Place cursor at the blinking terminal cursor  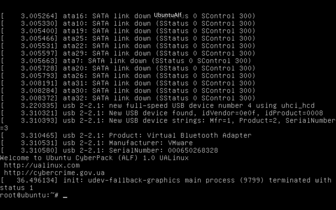(x=65, y=196)
